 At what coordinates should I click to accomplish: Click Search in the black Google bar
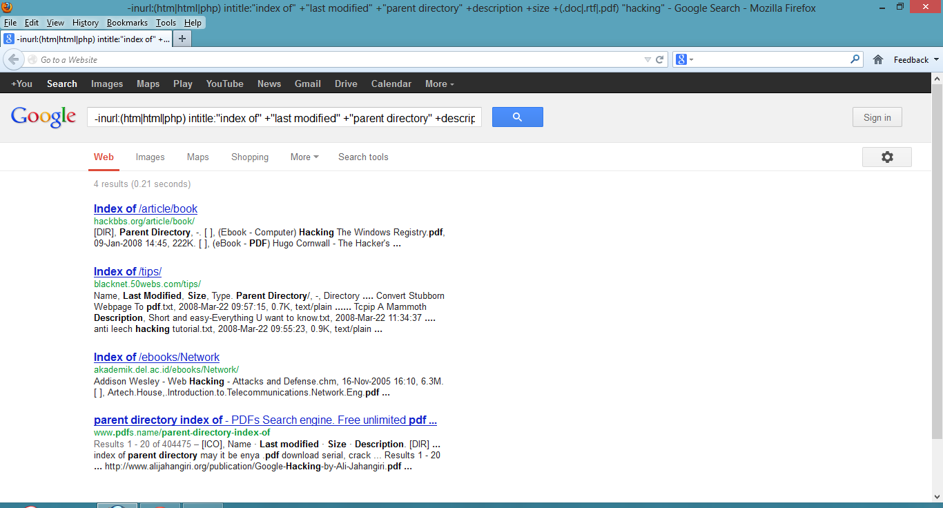point(62,84)
